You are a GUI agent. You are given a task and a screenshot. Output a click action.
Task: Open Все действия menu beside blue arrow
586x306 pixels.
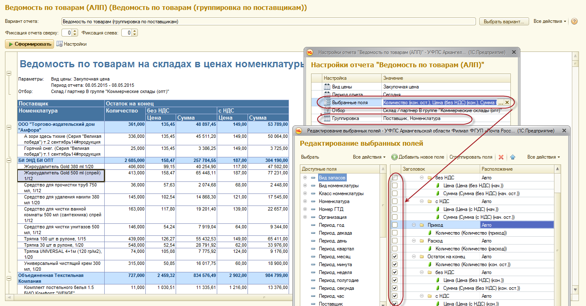pyautogui.click(x=544, y=157)
